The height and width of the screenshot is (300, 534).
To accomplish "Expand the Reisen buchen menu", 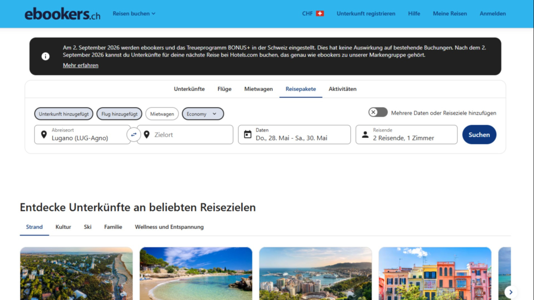I will tap(134, 13).
